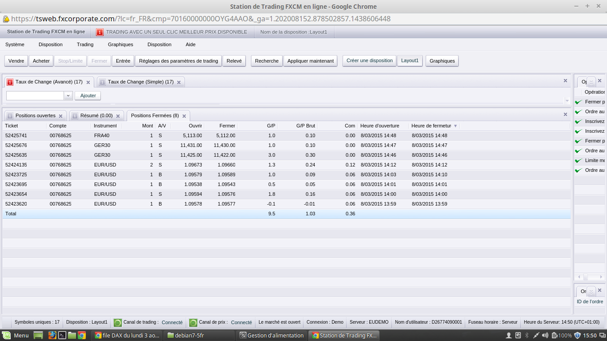
Task: Close the Positions Fermées tab
Action: click(x=184, y=116)
